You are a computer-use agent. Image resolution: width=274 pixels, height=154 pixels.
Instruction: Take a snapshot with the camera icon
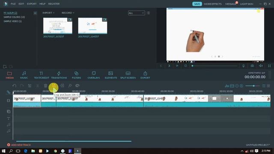(x=252, y=66)
